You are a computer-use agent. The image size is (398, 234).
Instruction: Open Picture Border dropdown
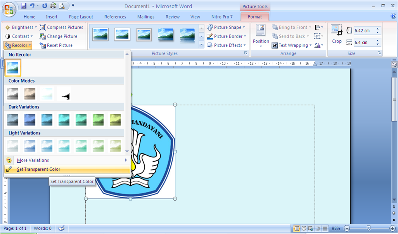tap(227, 36)
